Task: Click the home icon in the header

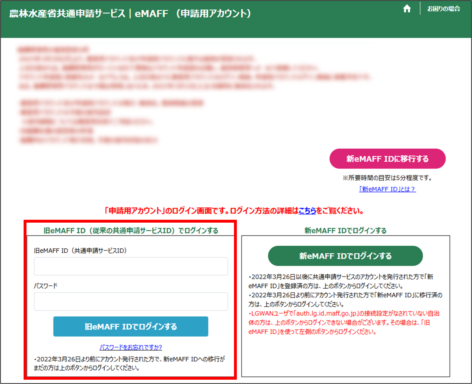Action: tap(408, 9)
